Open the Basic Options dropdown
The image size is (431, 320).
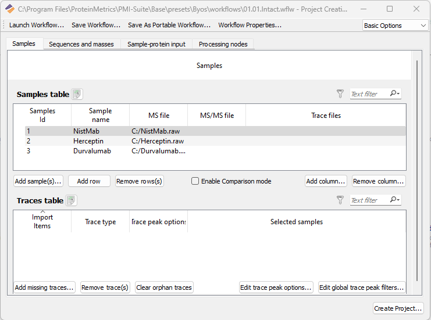pos(395,26)
